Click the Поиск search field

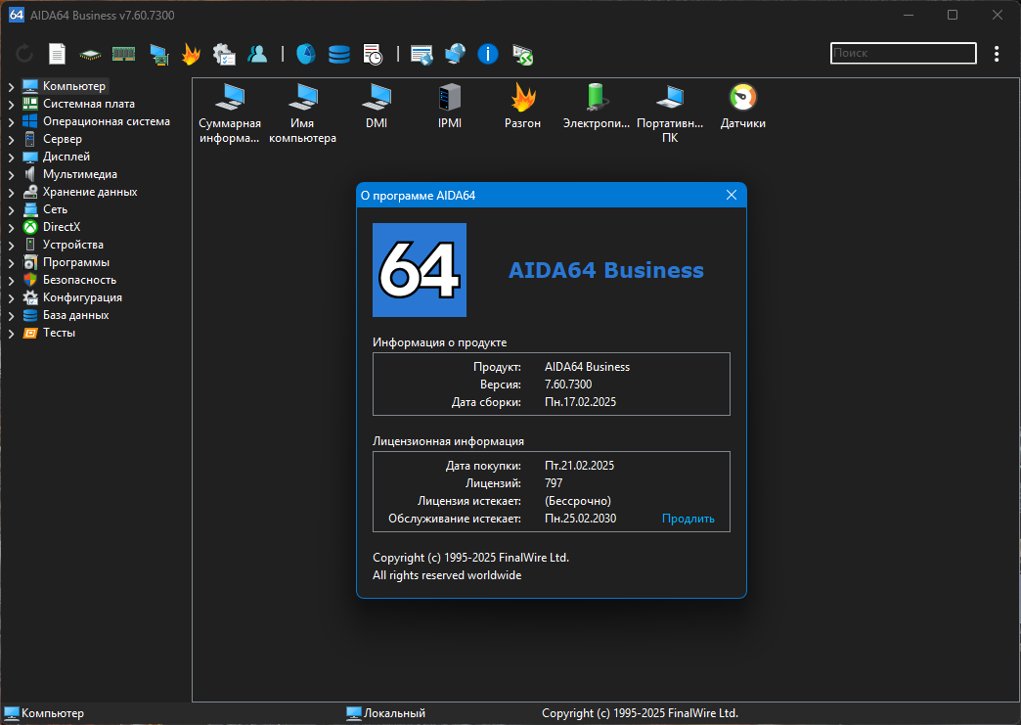click(x=903, y=54)
